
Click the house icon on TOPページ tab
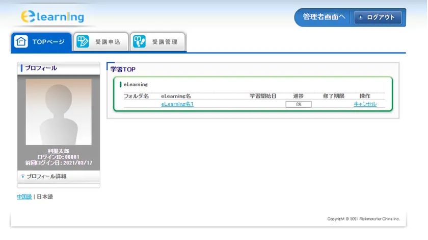(21, 42)
